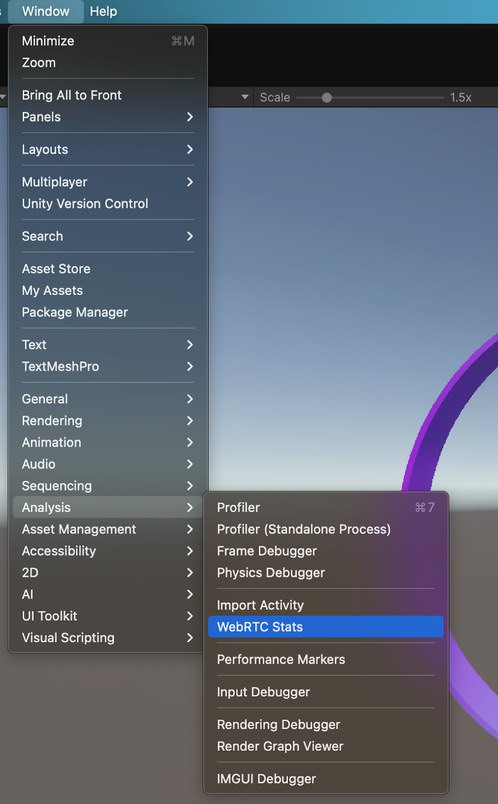Image resolution: width=498 pixels, height=804 pixels.
Task: Open the Profiler window
Action: [326, 508]
